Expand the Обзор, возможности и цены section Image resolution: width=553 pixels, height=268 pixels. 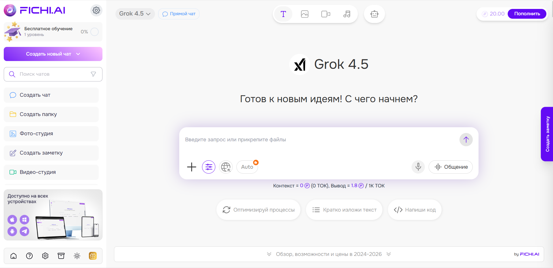click(x=329, y=254)
